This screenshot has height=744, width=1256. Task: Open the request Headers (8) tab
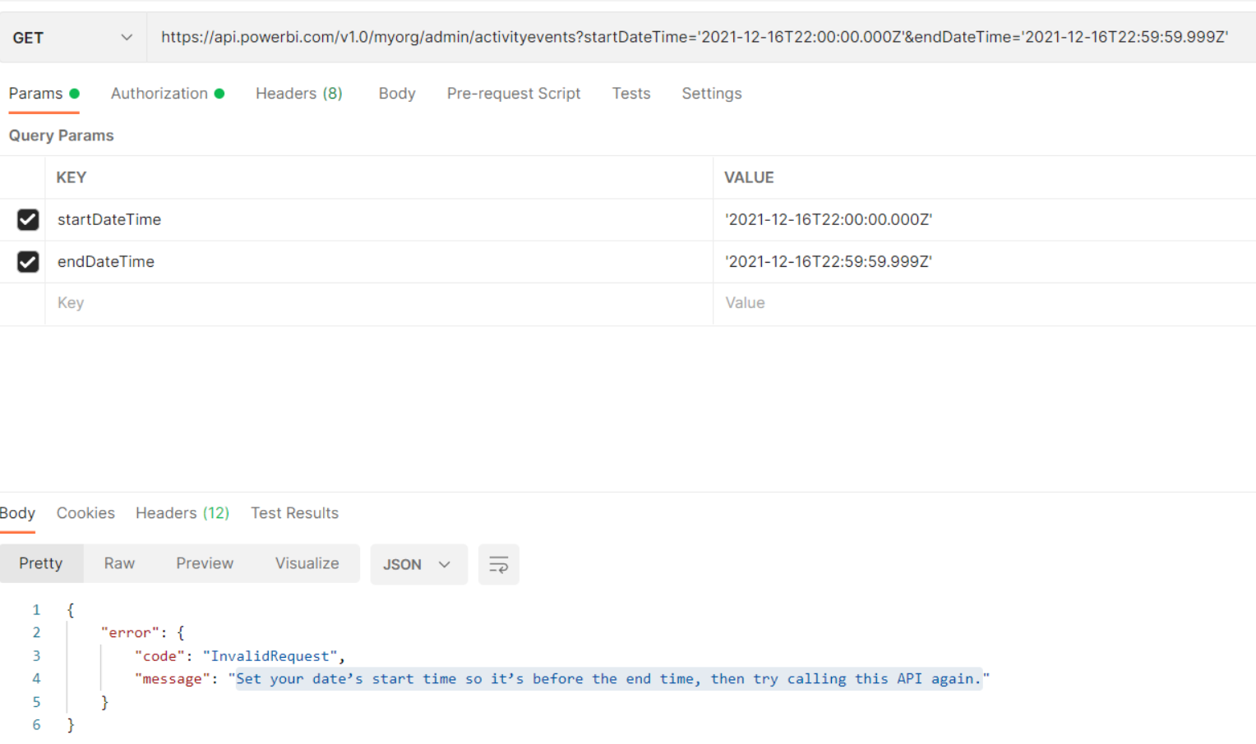tap(299, 94)
